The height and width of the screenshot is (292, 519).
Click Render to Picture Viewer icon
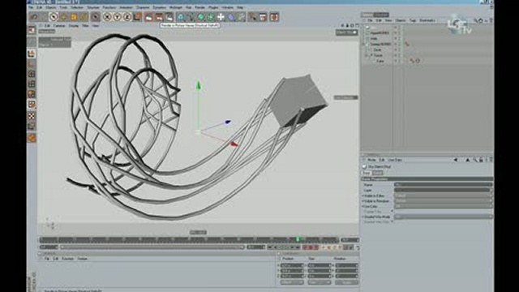pos(159,17)
